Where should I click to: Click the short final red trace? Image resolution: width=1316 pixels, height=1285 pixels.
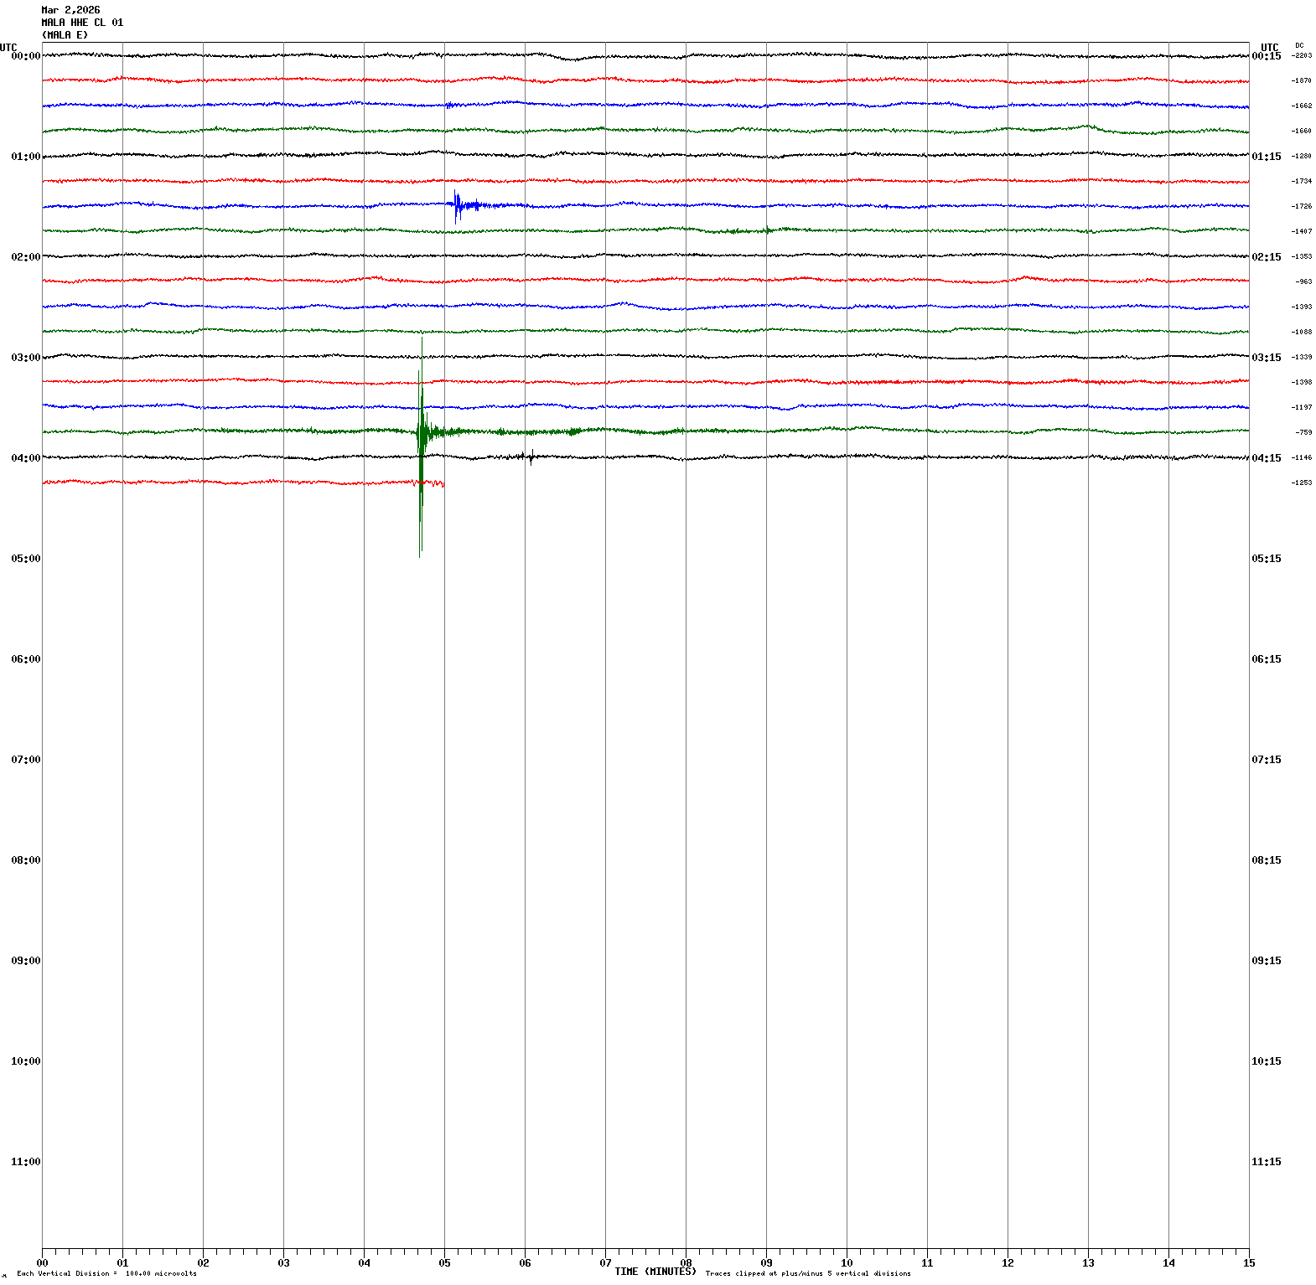click(x=243, y=483)
